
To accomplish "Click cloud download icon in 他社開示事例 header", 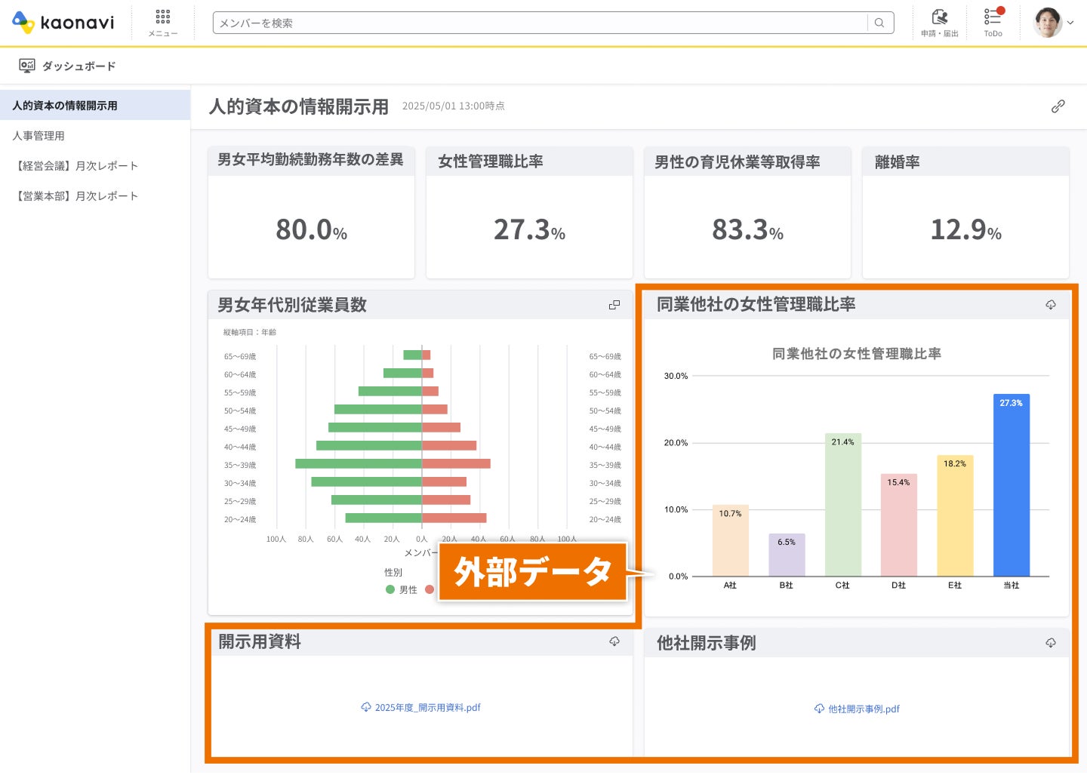I will [1051, 643].
